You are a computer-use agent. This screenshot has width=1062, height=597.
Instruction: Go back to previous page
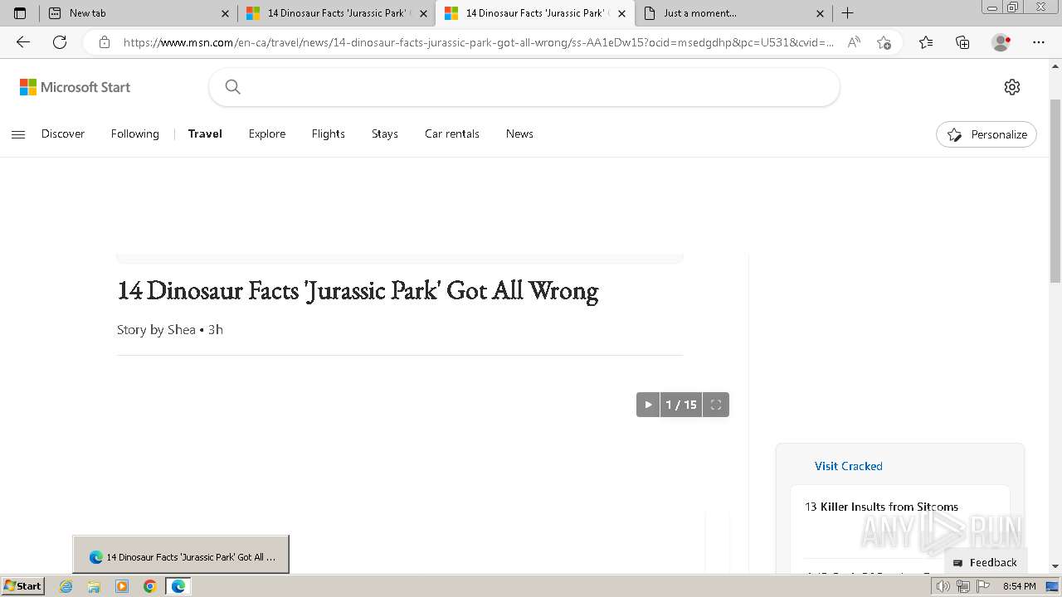pos(23,42)
